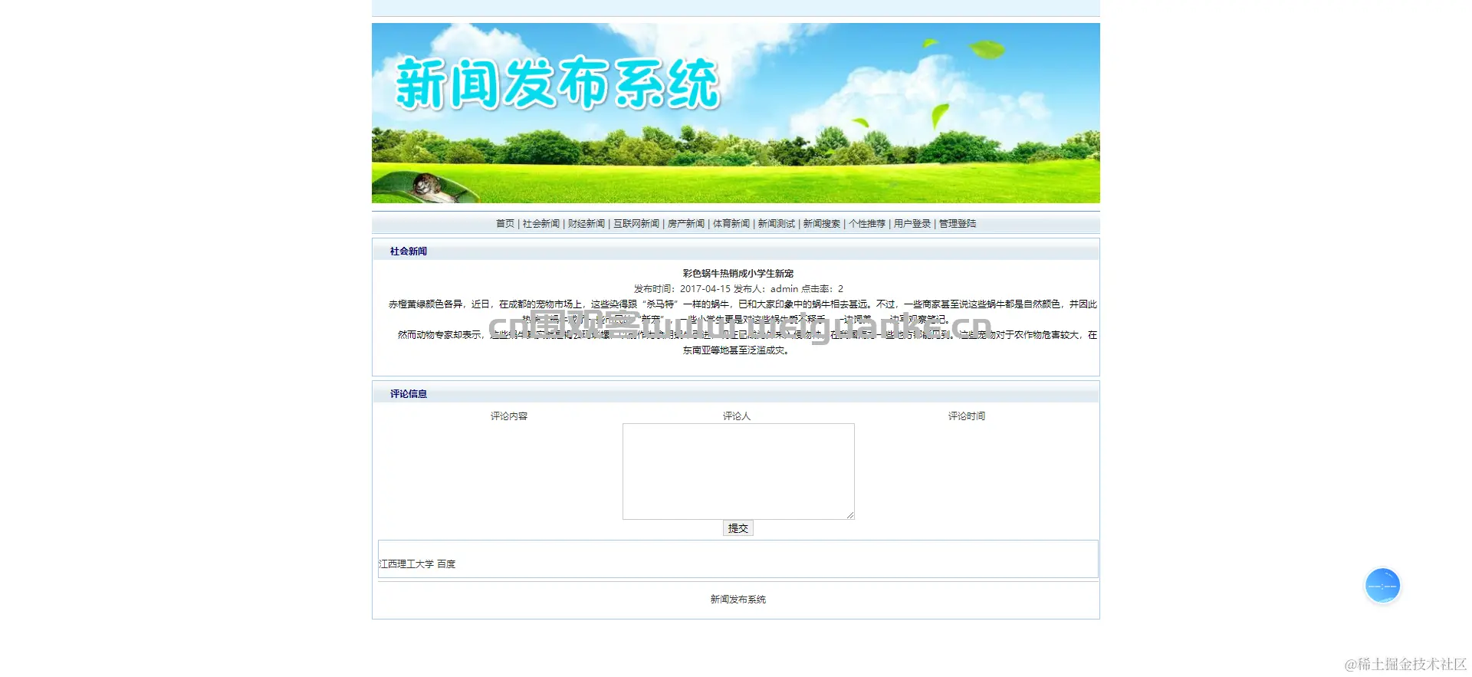
Task: Click the 评论时间 column header
Action: coord(966,416)
